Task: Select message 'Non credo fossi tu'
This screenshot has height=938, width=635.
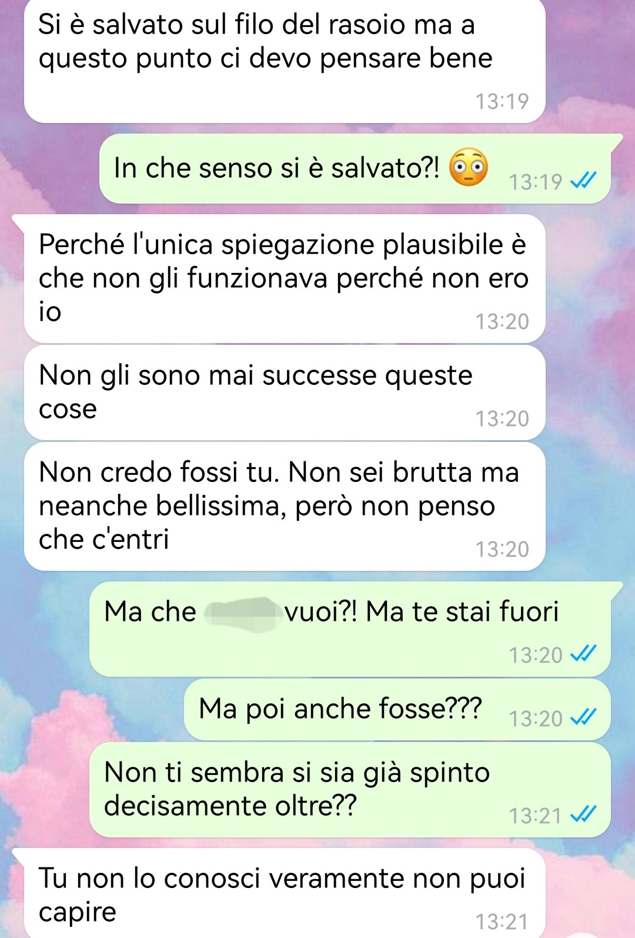Action: (x=285, y=507)
